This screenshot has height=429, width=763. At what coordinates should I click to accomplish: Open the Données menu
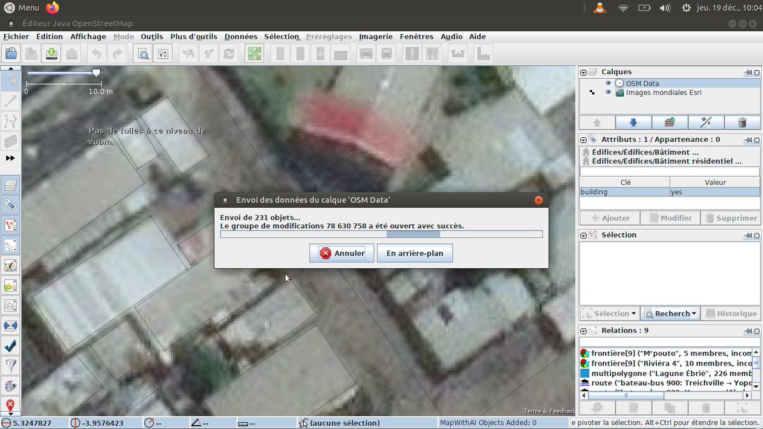(x=241, y=37)
